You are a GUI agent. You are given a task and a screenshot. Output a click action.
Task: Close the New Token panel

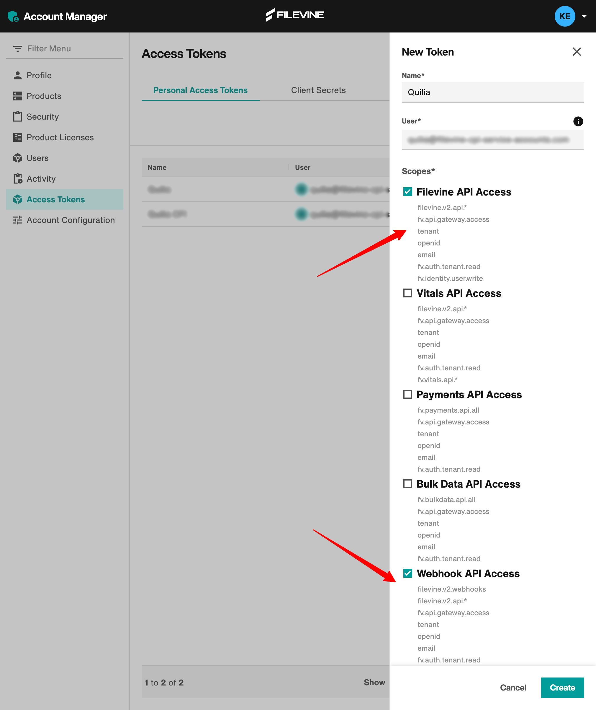[577, 52]
